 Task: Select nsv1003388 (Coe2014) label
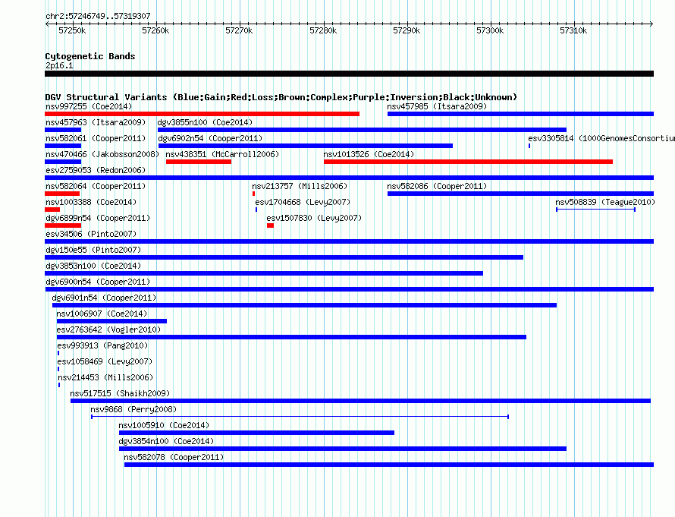click(x=91, y=202)
